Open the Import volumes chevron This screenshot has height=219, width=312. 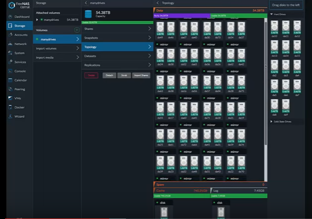(78, 48)
